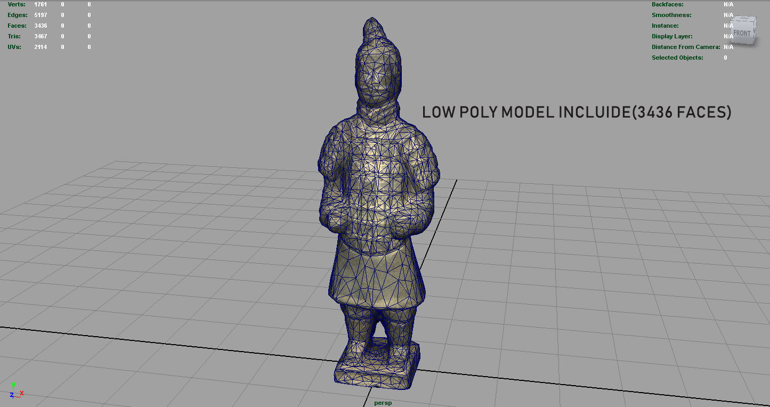
Task: Click the Tris: label in the HUD
Action: [x=14, y=36]
